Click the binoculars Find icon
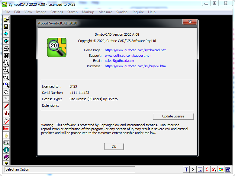 click(6, 56)
